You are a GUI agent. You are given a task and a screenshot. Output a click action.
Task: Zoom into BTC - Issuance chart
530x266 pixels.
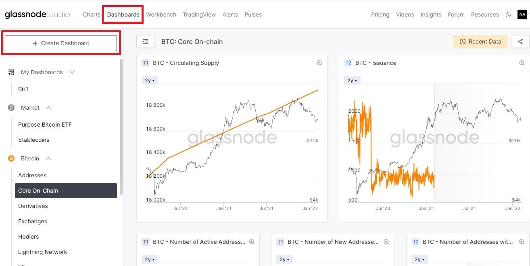tap(522, 63)
